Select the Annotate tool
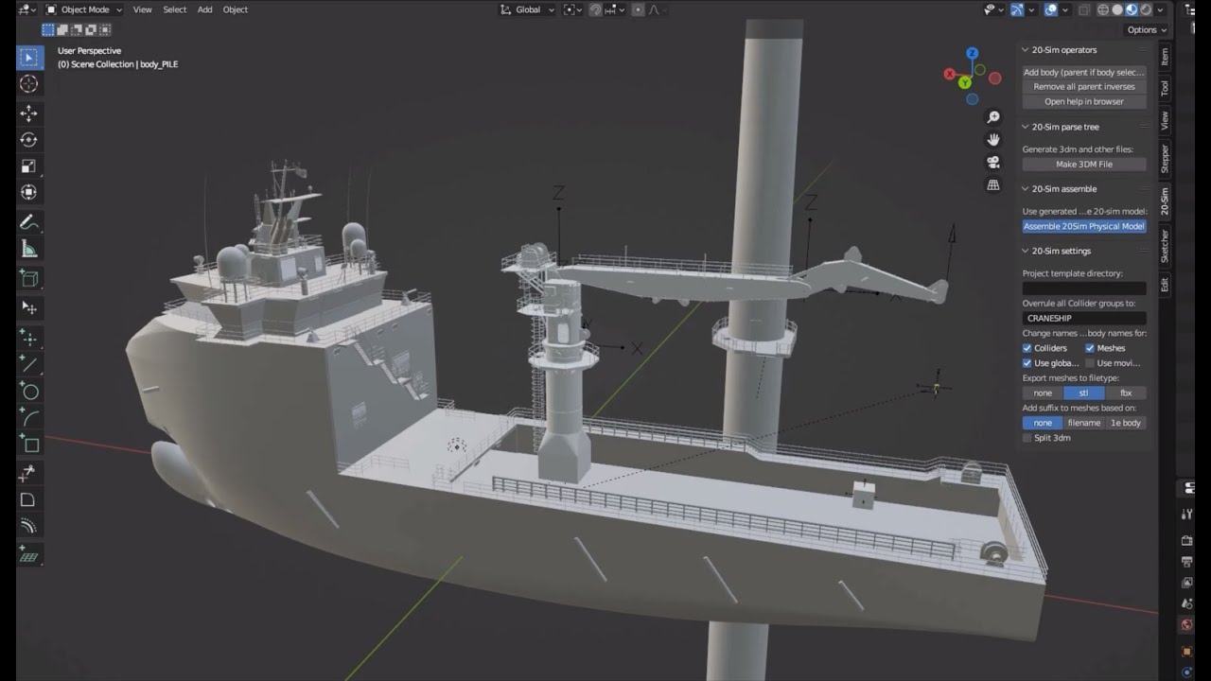This screenshot has height=681, width=1211. [29, 223]
